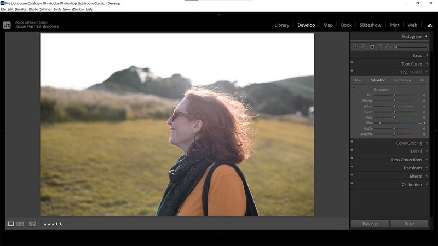Image resolution: width=438 pixels, height=246 pixels.
Task: Switch to the Map module
Action: pyautogui.click(x=328, y=25)
